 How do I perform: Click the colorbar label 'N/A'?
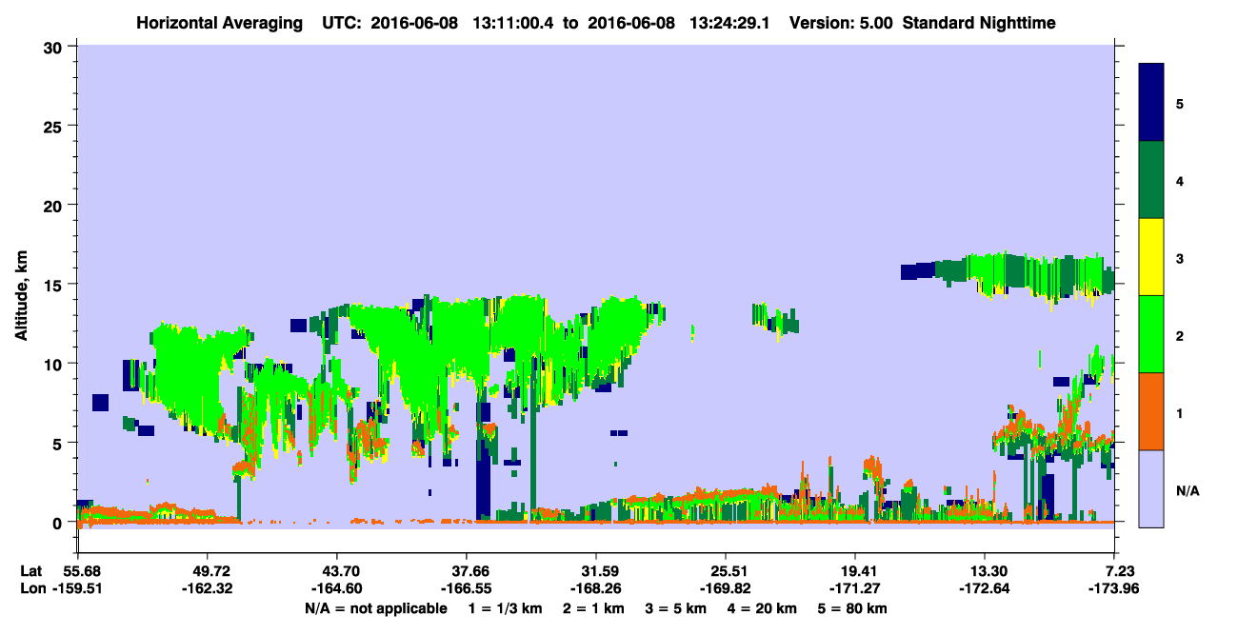tap(1188, 490)
